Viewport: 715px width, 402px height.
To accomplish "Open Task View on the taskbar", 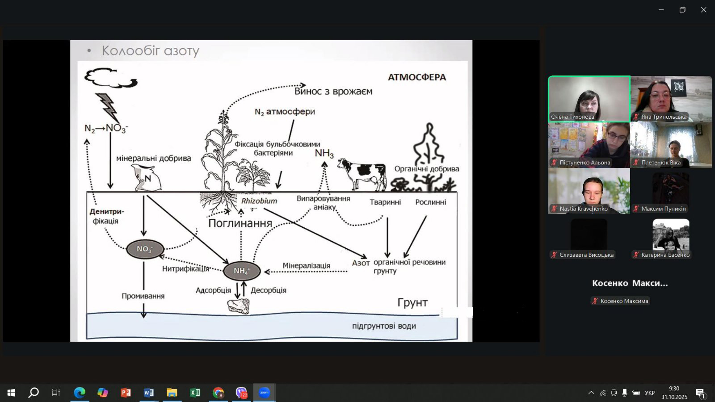I will point(56,393).
